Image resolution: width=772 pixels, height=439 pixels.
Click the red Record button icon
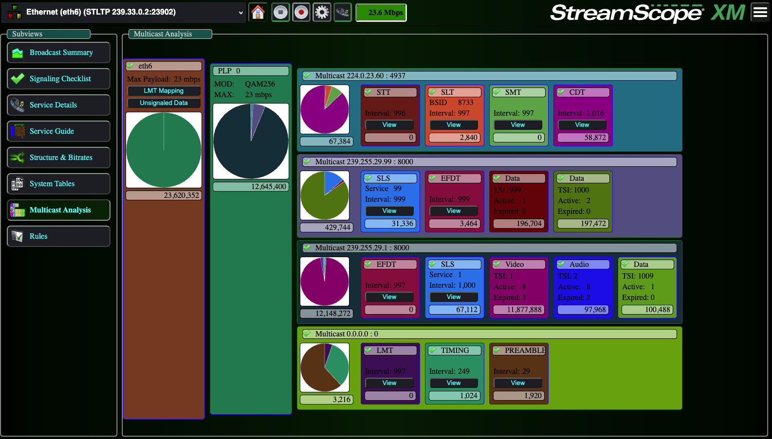point(301,12)
